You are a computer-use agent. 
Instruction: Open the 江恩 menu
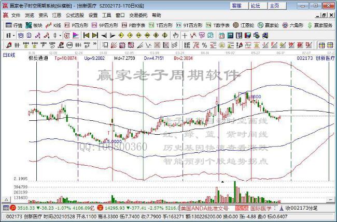point(57,15)
